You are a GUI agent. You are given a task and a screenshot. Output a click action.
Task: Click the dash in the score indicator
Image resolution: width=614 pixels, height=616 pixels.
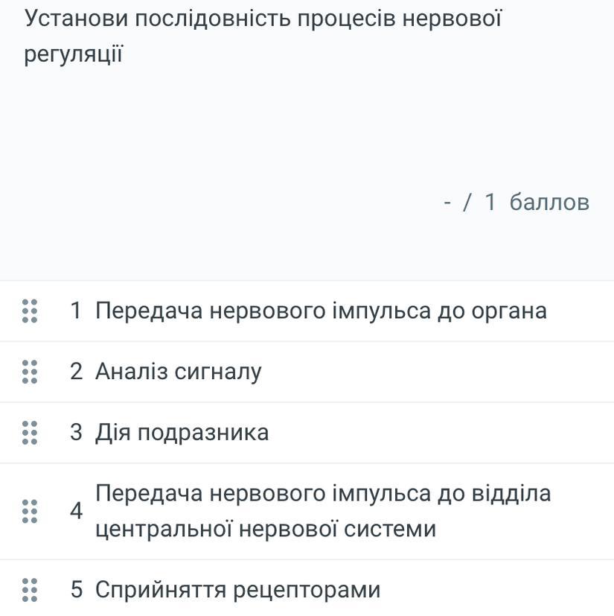click(447, 202)
